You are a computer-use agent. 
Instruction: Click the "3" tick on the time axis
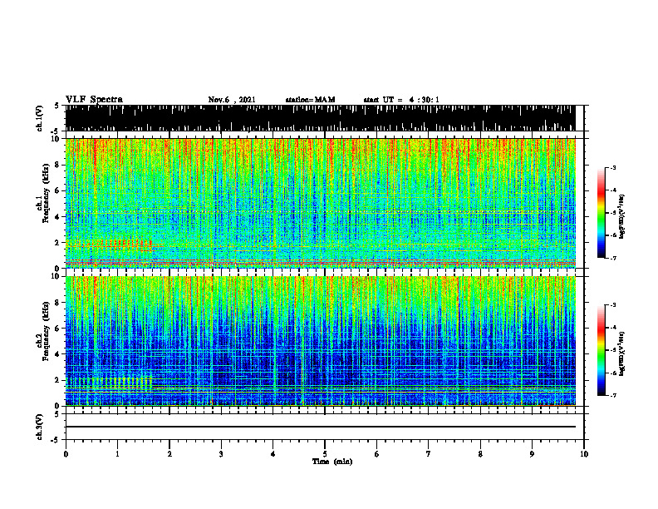pos(221,454)
